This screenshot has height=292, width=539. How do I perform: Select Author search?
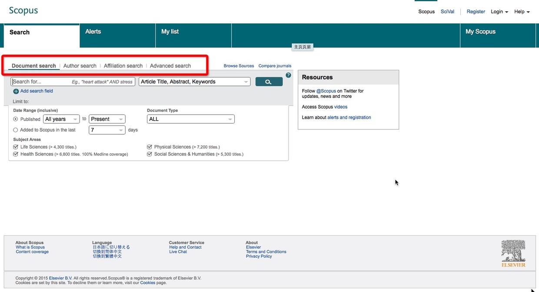pyautogui.click(x=80, y=66)
